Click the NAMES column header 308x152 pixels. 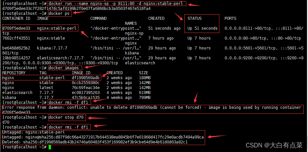point(131,23)
